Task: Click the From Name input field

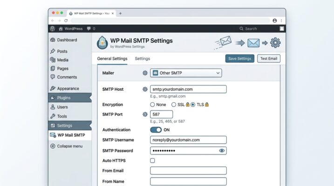Action: click(188, 181)
